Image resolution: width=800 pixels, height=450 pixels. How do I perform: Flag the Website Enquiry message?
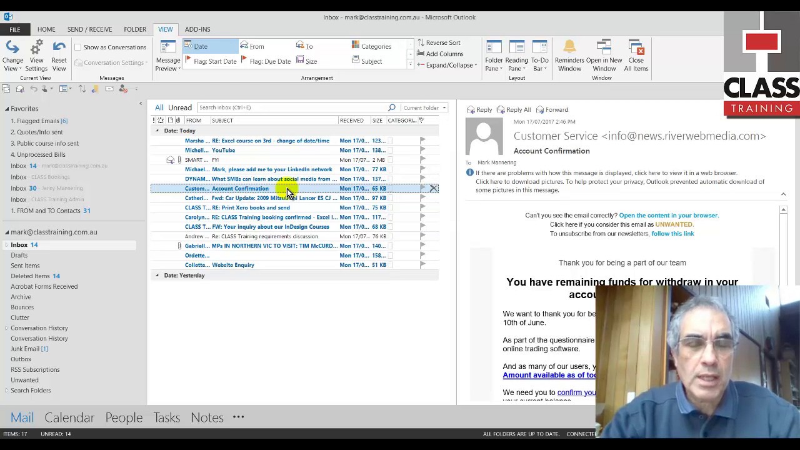[423, 265]
